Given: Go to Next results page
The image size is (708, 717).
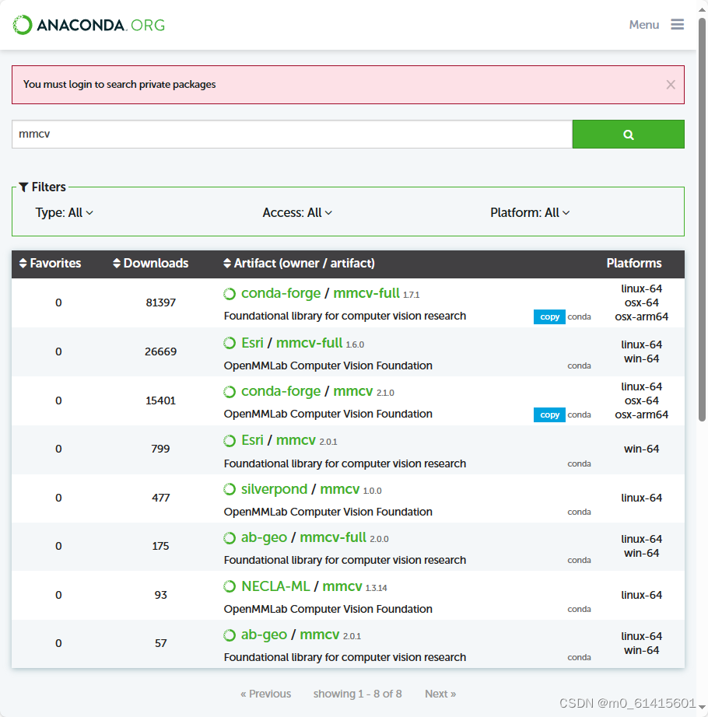Looking at the screenshot, I should pyautogui.click(x=440, y=694).
